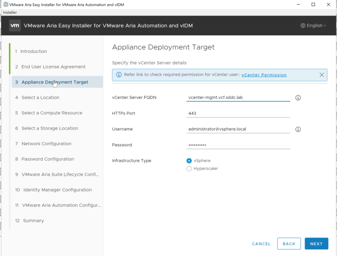The height and width of the screenshot is (256, 337).
Task: Click the HTTPs Port field
Action: (238, 113)
